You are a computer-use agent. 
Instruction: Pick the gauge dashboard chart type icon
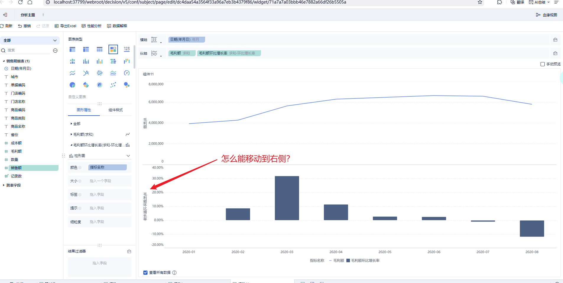(127, 73)
